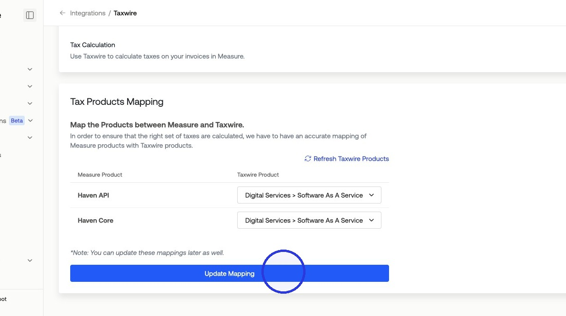Click the Tax Calculation heading
Viewport: 566px width, 316px height.
93,45
